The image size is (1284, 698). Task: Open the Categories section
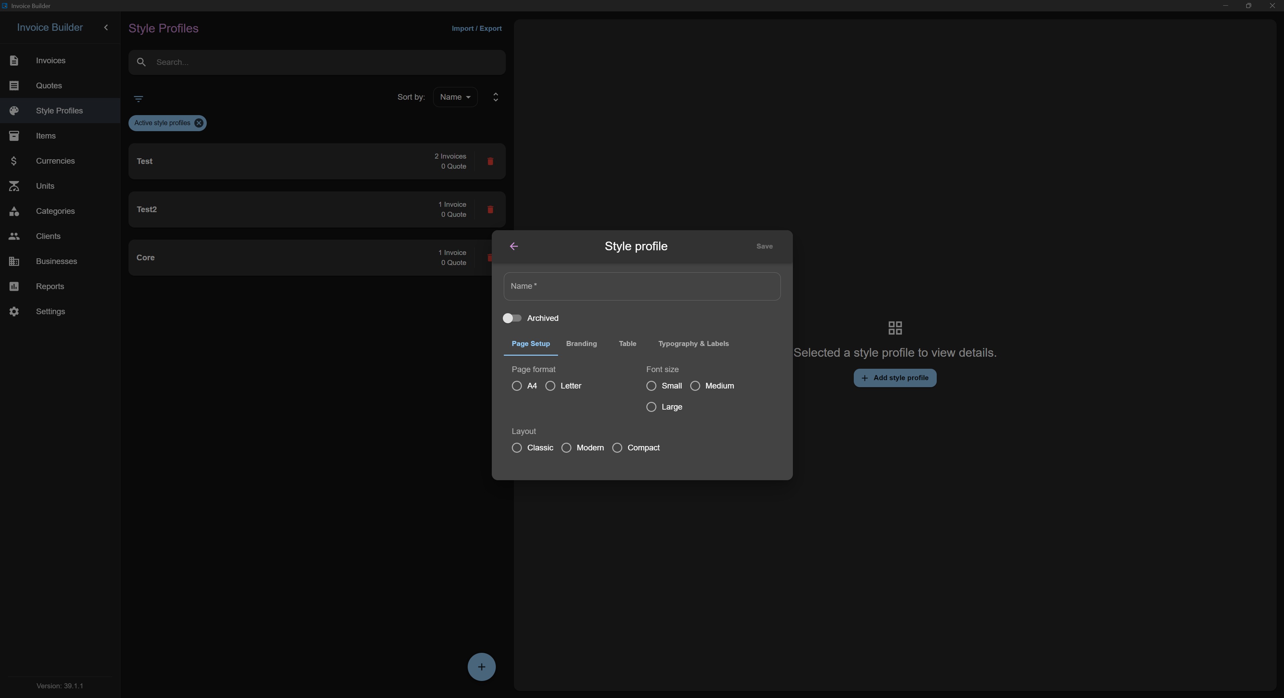(60, 211)
